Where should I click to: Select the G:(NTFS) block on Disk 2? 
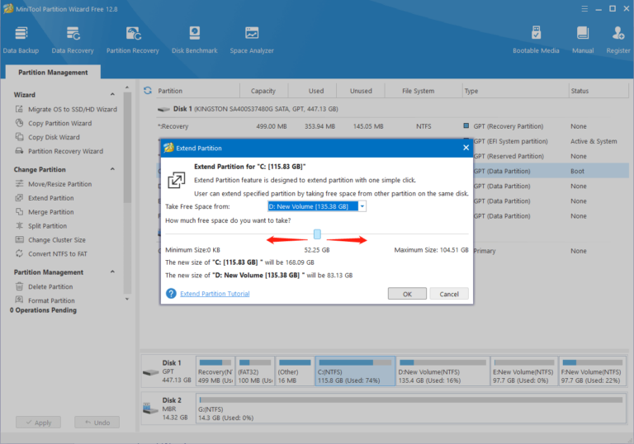click(x=411, y=409)
